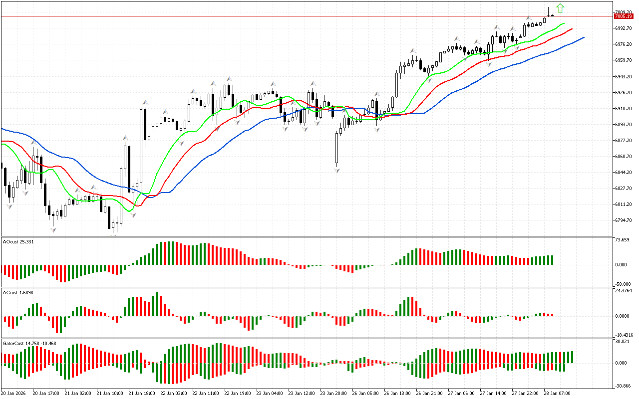Click the last upper green GatorCust histogram bar
Screen dimensions: 639x399
(571, 357)
